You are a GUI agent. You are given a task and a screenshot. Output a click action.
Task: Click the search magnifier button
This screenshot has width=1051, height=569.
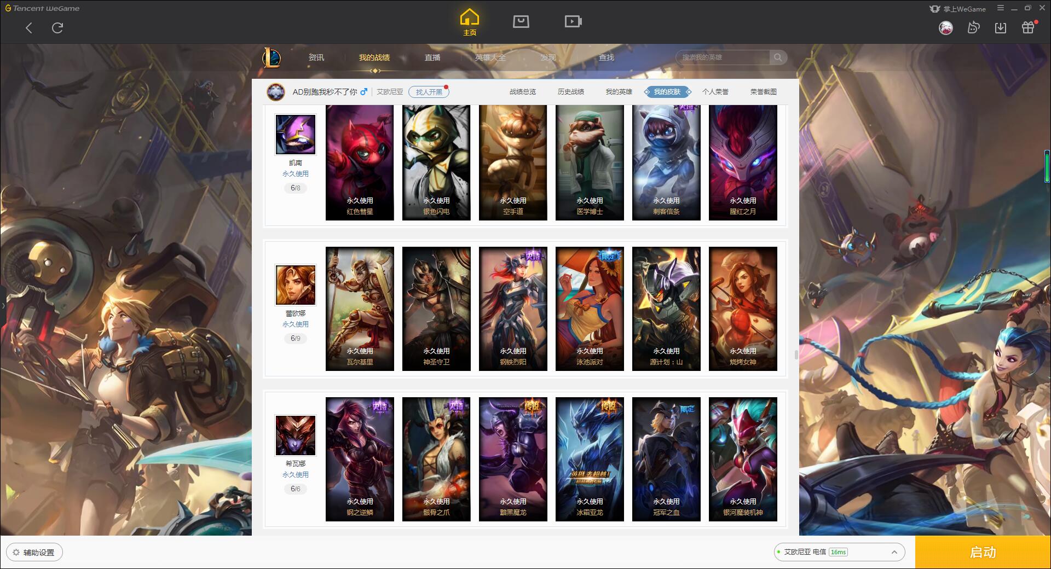click(x=778, y=57)
